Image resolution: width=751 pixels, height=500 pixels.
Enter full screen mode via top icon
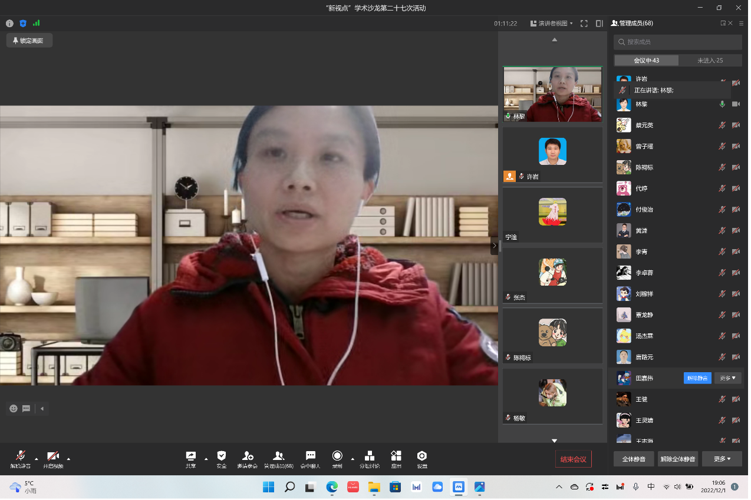pos(584,24)
